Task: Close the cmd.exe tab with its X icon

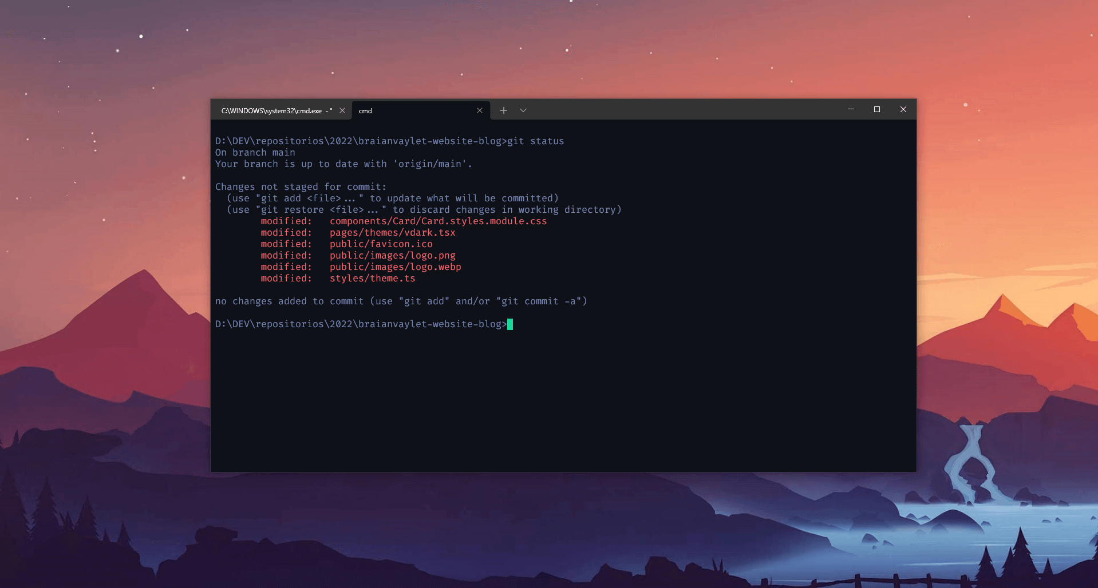Action: point(342,110)
